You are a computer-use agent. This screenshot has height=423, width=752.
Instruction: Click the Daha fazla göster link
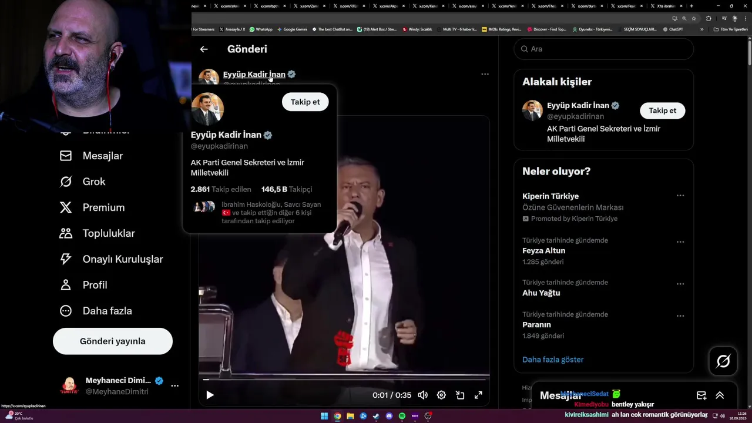(x=553, y=360)
